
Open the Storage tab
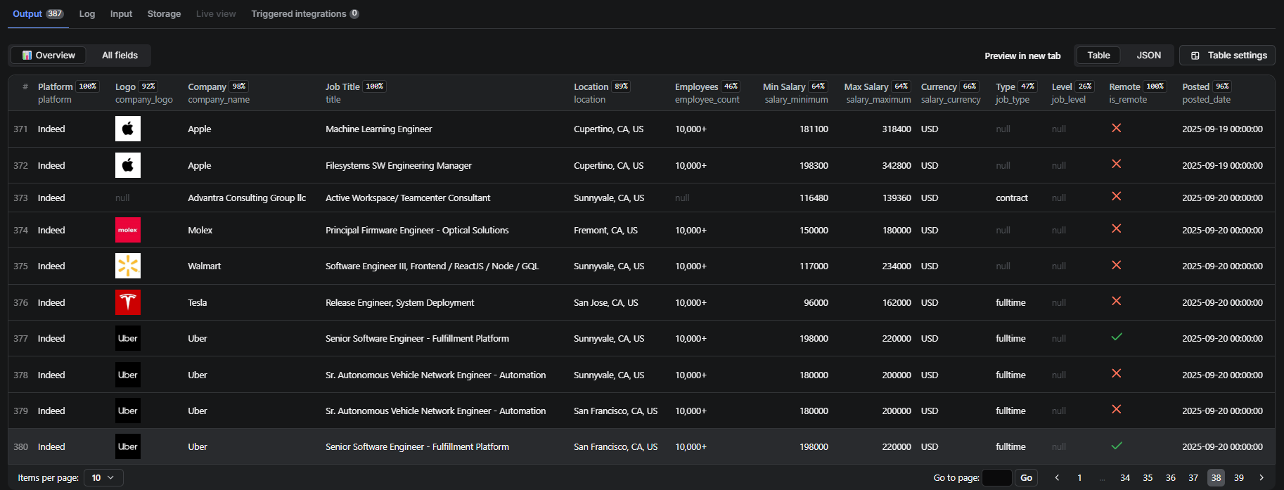[x=164, y=14]
